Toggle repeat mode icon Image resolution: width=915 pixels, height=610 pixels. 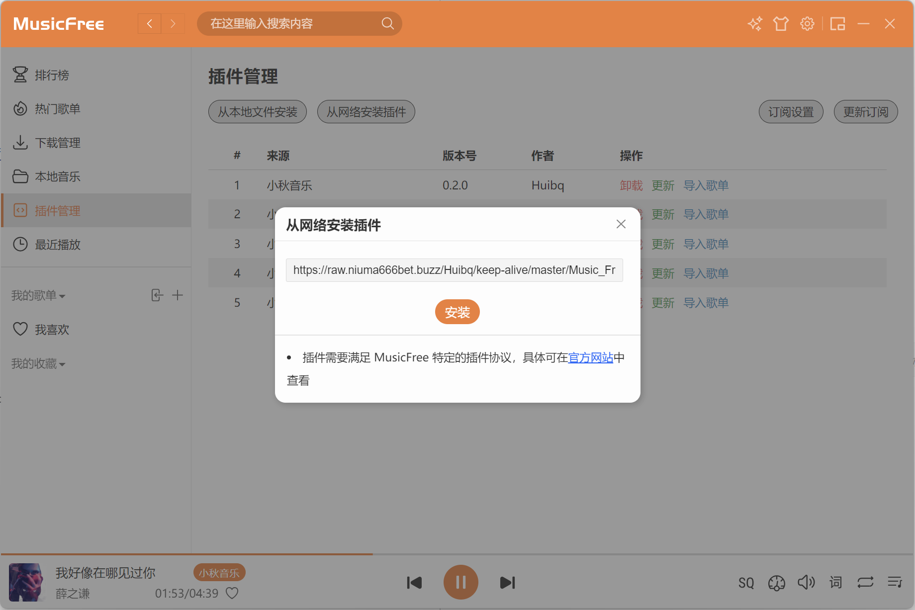[865, 582]
